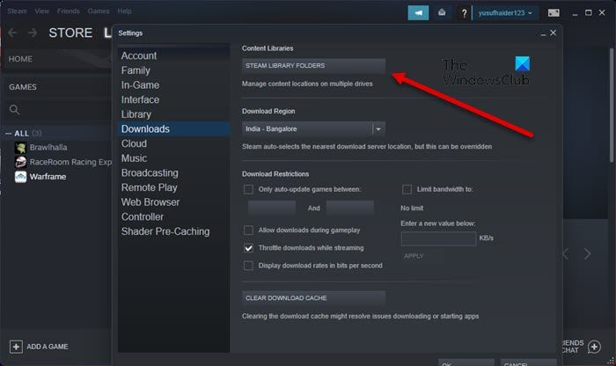The width and height of the screenshot is (616, 366).
Task: Go back with the left arrow
Action: point(12,33)
